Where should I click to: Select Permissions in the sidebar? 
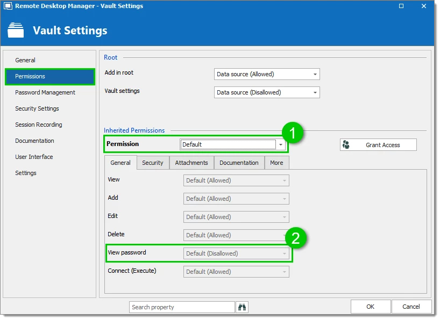coord(50,76)
